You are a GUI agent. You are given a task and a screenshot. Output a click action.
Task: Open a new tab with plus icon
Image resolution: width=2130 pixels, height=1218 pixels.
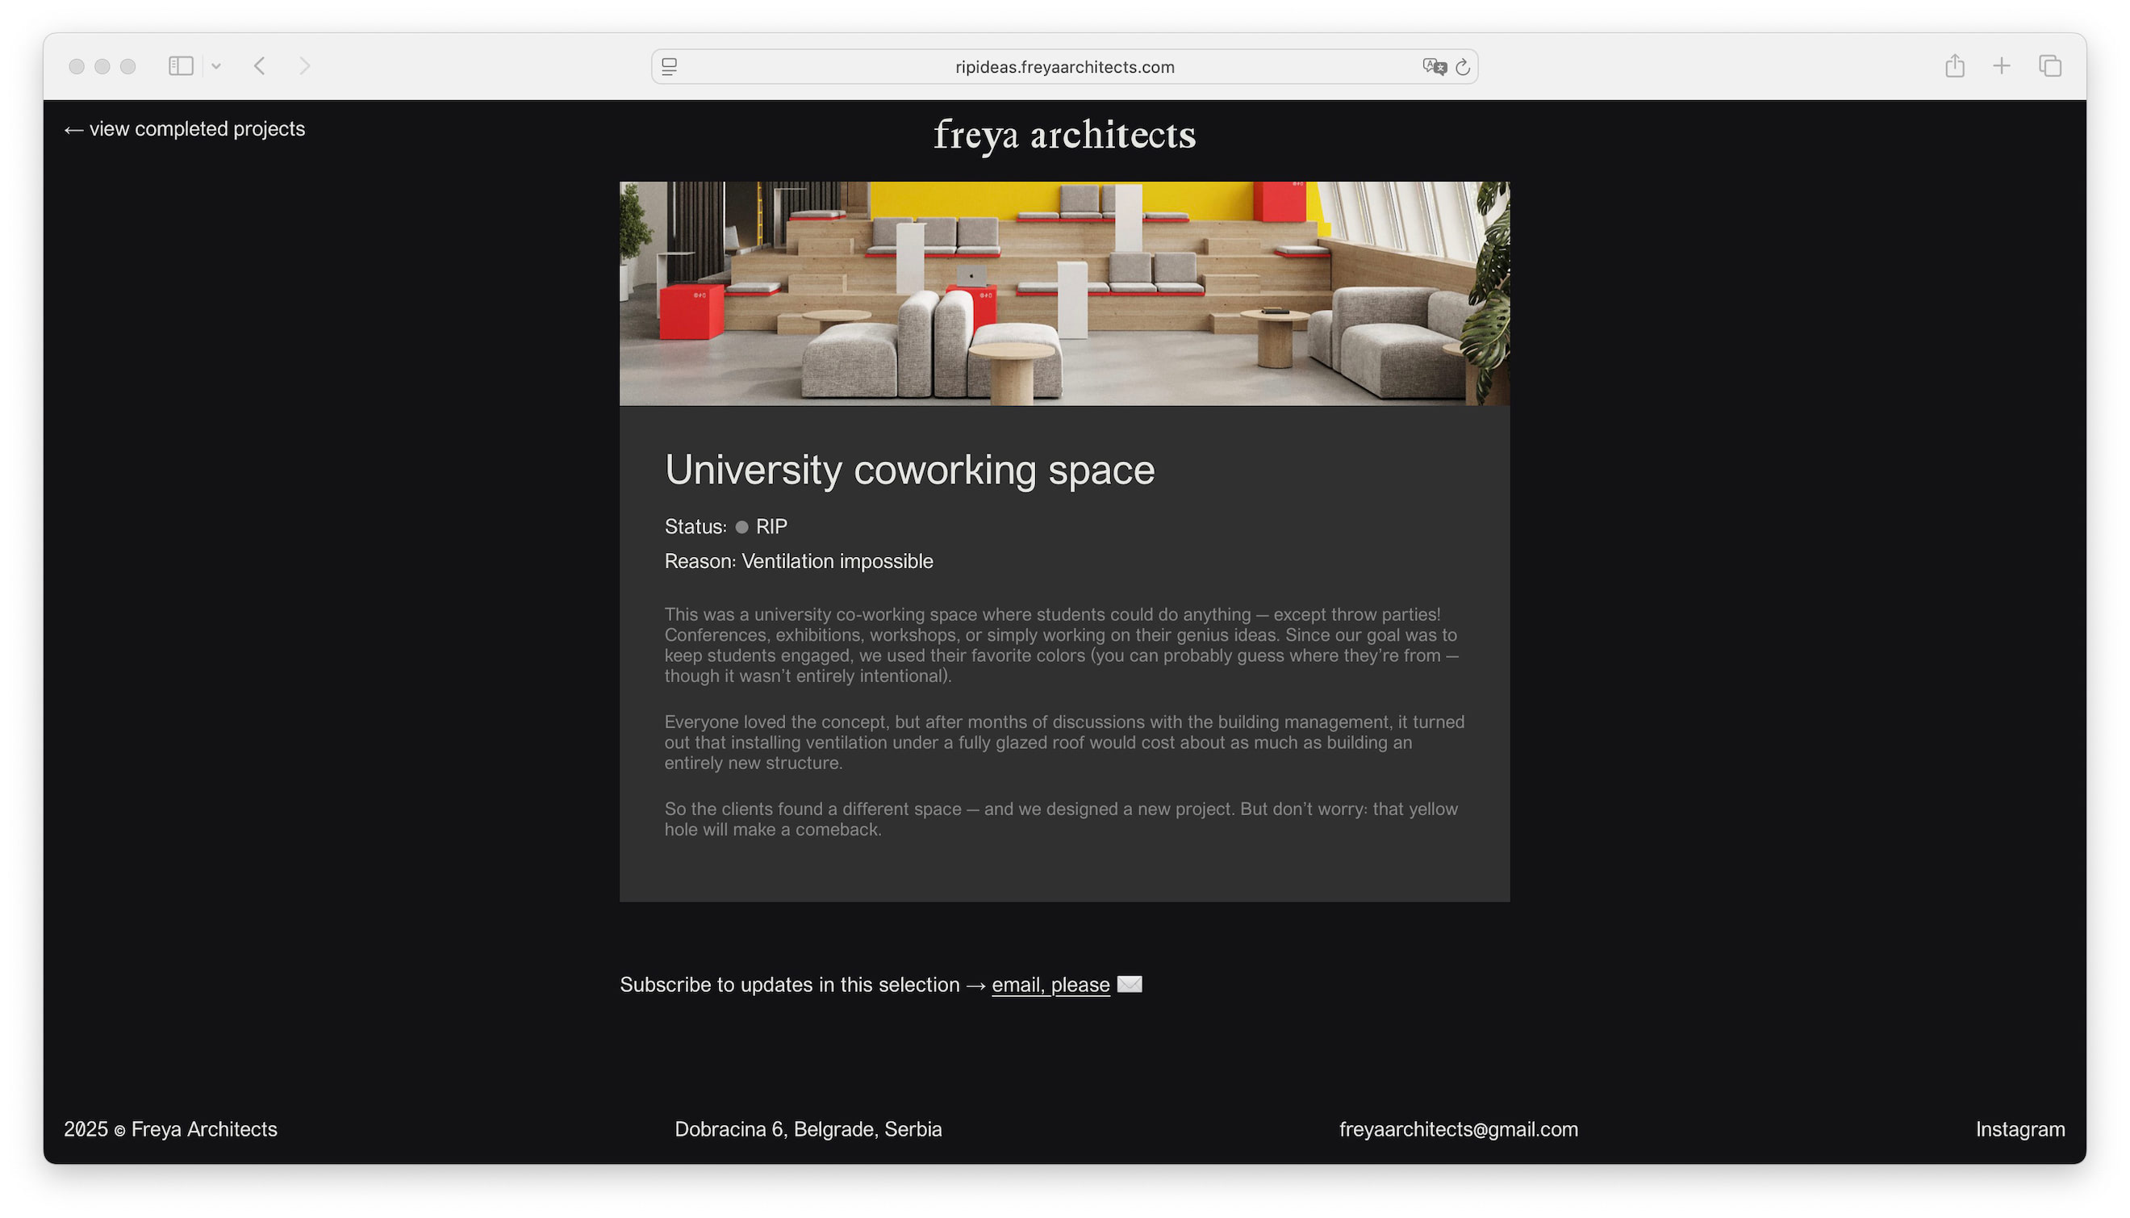pyautogui.click(x=2000, y=66)
